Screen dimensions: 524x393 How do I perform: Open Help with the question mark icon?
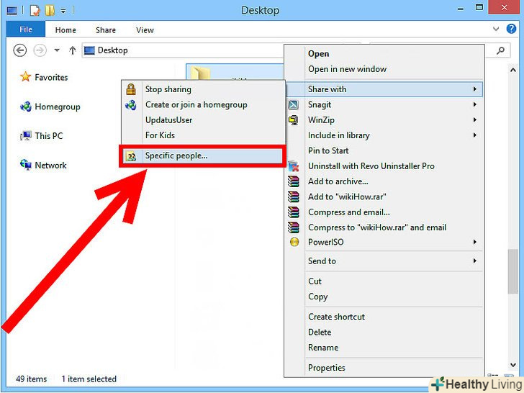pos(511,29)
